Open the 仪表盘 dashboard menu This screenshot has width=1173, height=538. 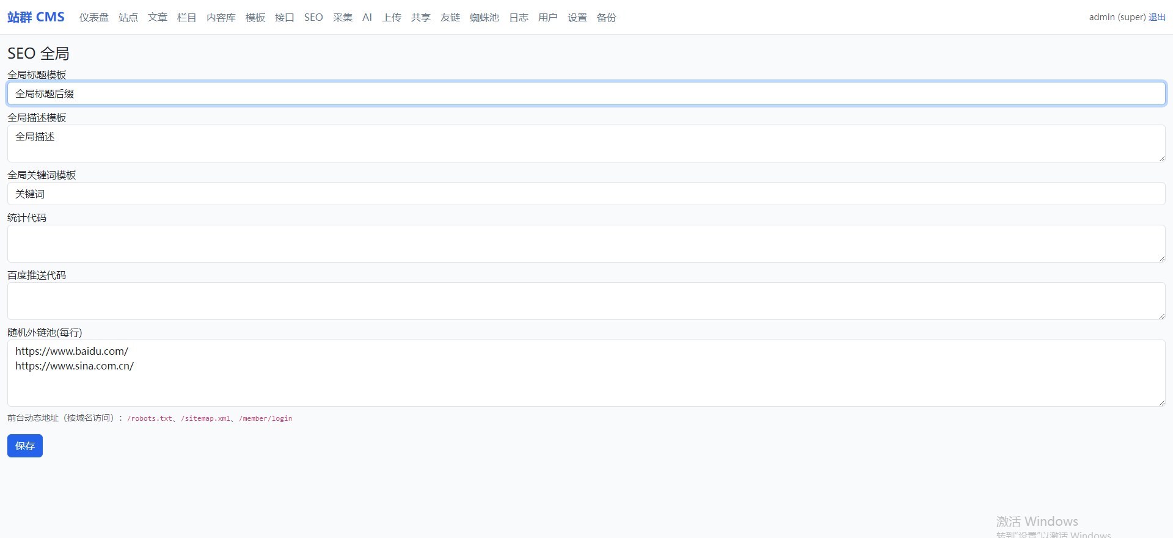tap(93, 18)
